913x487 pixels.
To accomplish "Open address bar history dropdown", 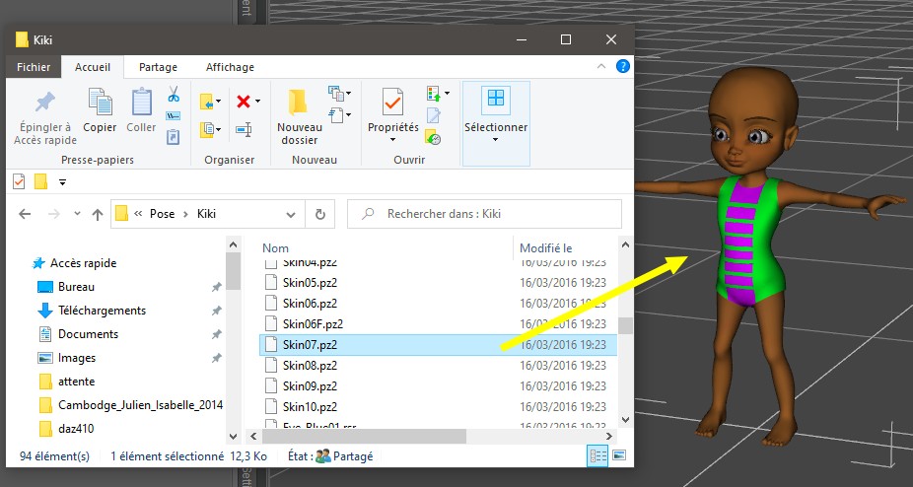I will 291,214.
